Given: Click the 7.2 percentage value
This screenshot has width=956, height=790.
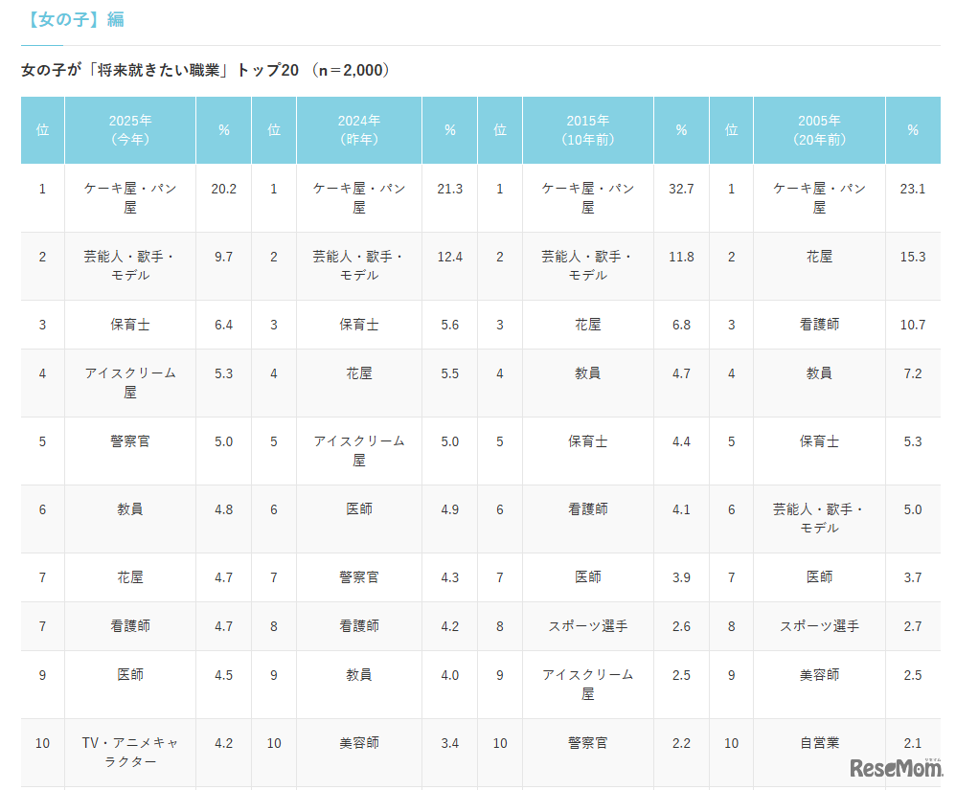Looking at the screenshot, I should click(x=913, y=373).
